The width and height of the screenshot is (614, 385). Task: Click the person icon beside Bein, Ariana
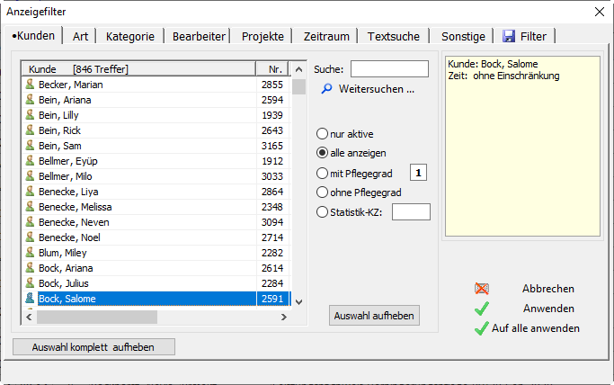pos(30,100)
